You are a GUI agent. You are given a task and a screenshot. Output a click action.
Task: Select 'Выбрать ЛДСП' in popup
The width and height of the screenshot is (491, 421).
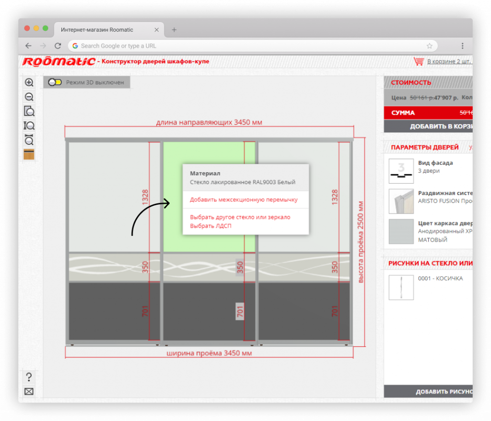click(x=210, y=226)
